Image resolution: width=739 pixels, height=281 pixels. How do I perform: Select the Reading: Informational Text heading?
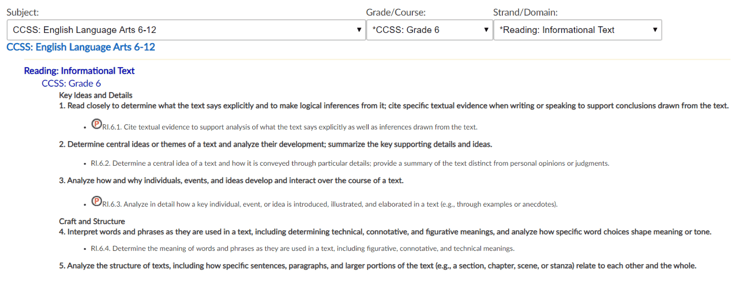pyautogui.click(x=79, y=71)
